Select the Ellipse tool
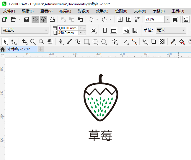Image resolution: width=191 pixels, height=160 pixels. tap(95, 42)
